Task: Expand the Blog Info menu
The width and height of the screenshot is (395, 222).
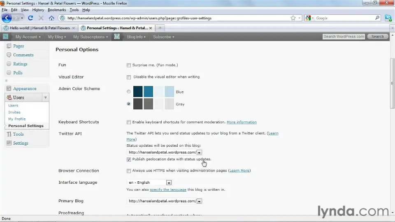Action: pos(136,37)
